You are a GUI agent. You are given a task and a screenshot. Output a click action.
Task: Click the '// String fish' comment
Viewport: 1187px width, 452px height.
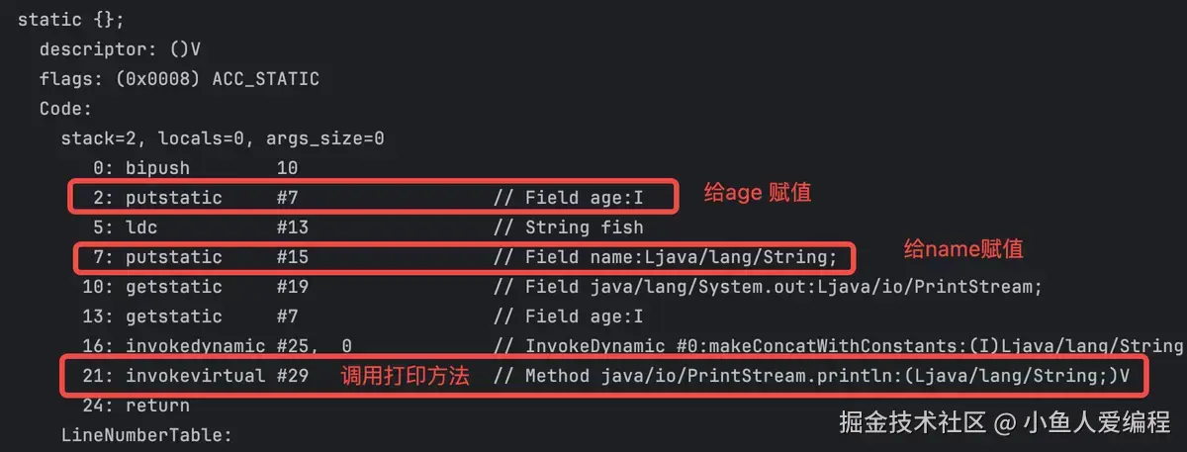click(x=569, y=227)
